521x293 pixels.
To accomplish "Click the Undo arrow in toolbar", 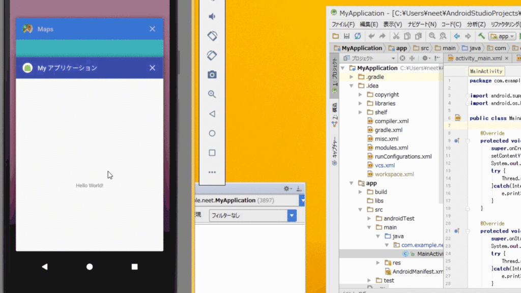I will (371, 36).
